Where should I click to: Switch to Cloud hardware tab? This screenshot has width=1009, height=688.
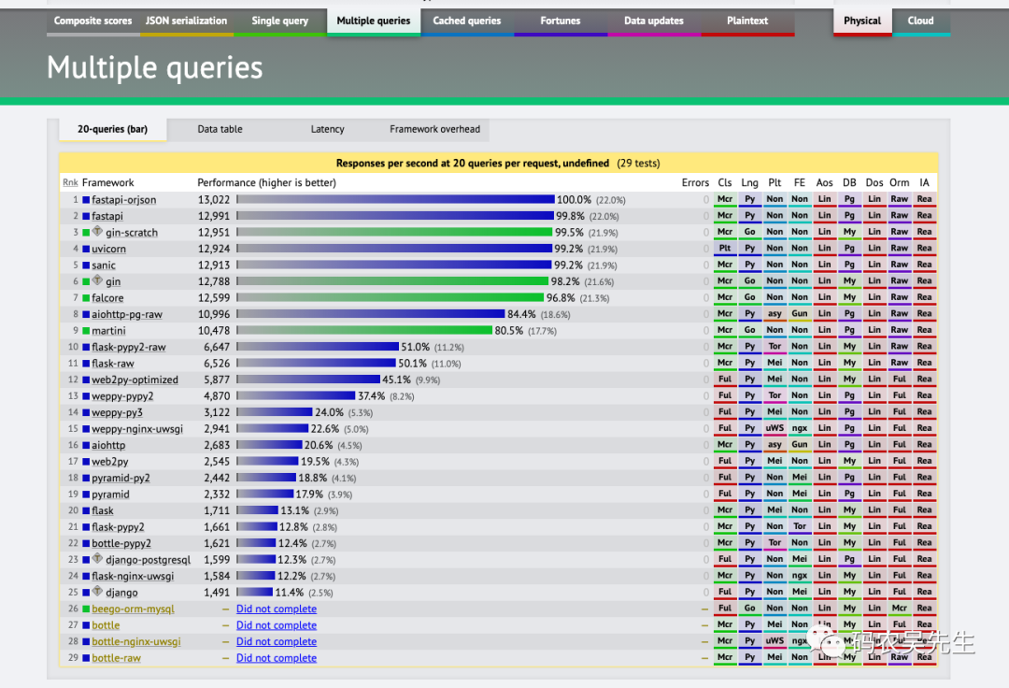pos(921,21)
